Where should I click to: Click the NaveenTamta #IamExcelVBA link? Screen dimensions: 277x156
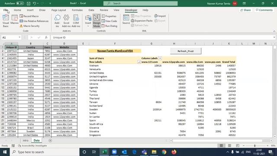pyautogui.click(x=115, y=51)
